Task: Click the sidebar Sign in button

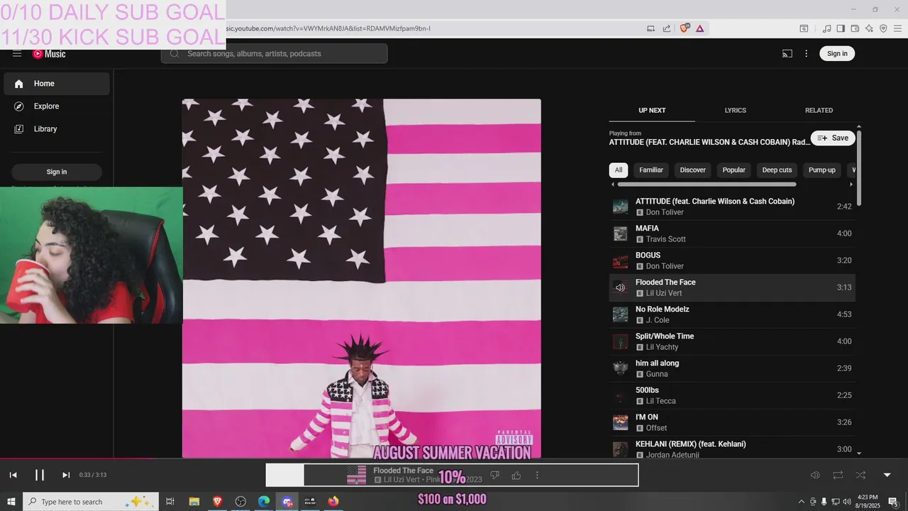Action: pos(57,172)
